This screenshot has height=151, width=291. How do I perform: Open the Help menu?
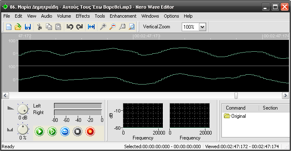pyautogui.click(x=188, y=16)
